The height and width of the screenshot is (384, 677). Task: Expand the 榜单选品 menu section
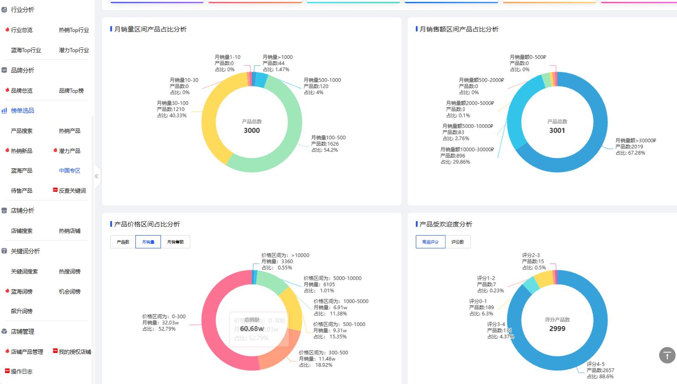22,110
